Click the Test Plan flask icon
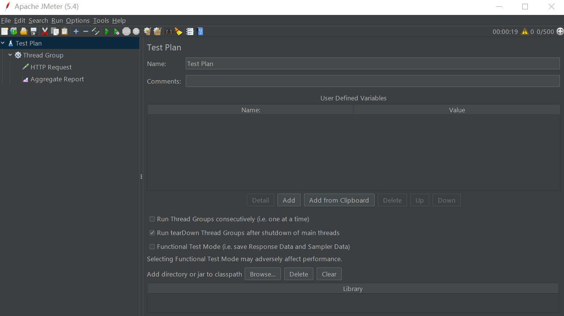The height and width of the screenshot is (316, 564). click(10, 43)
